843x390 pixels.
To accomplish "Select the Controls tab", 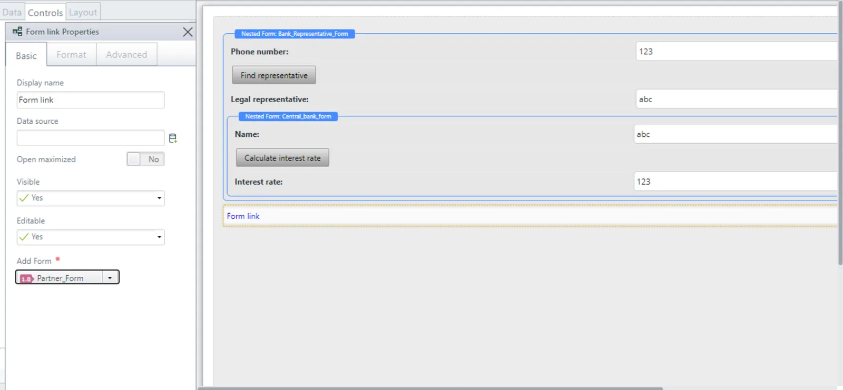I will [45, 12].
